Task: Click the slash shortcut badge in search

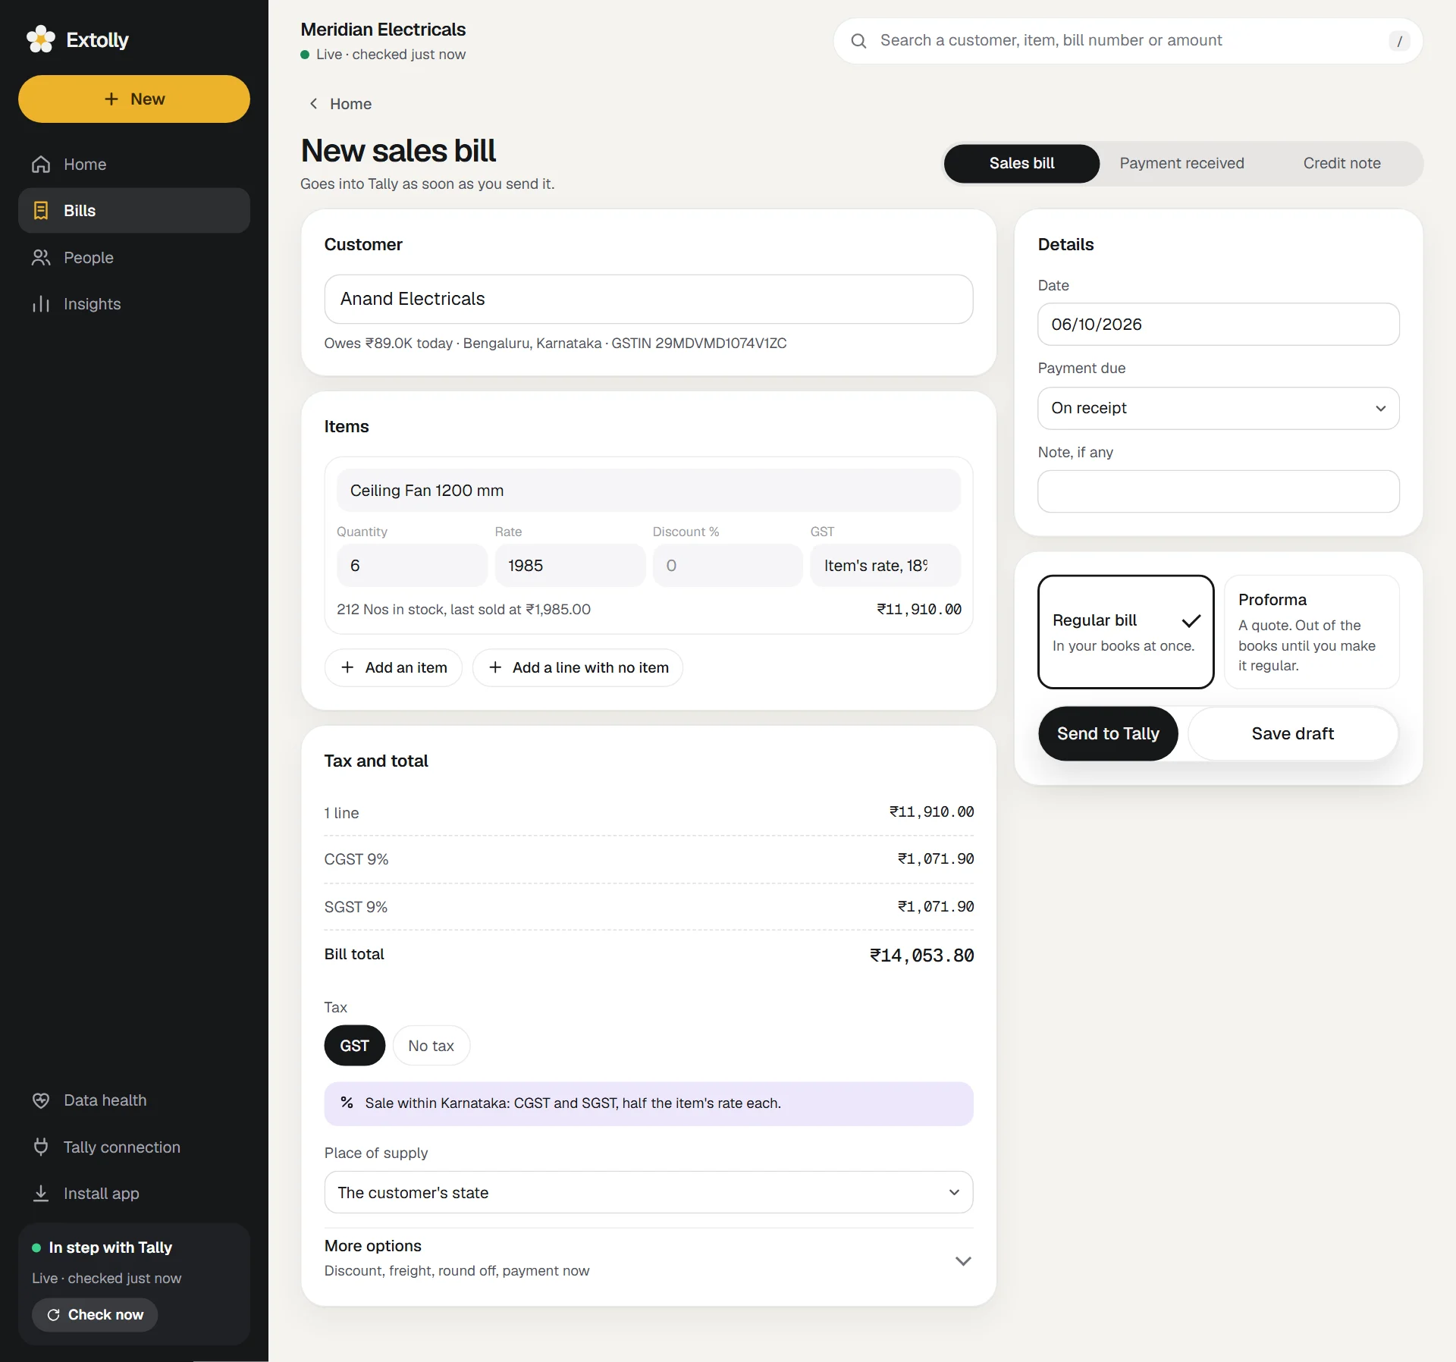Action: 1399,41
